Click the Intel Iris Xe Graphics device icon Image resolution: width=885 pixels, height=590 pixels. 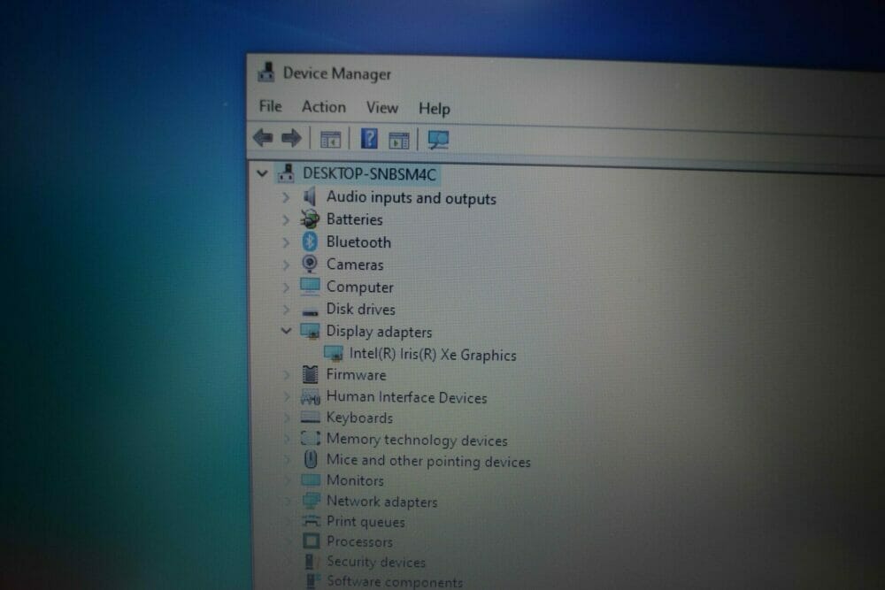(x=333, y=353)
